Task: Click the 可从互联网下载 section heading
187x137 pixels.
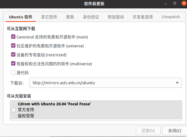Action: pyautogui.click(x=21, y=29)
